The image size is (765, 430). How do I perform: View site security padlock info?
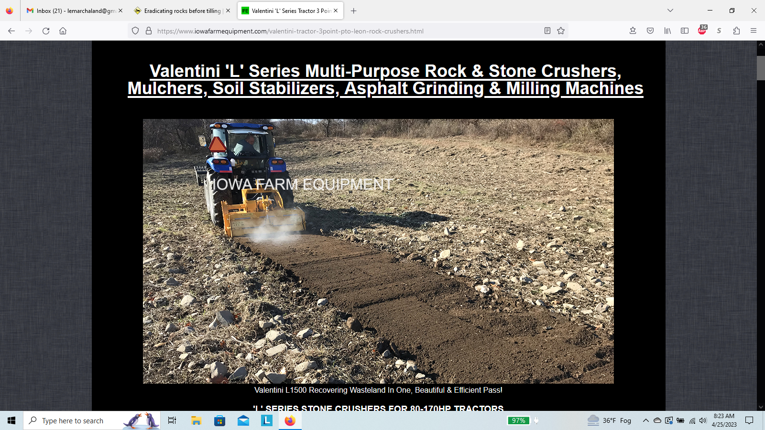pyautogui.click(x=149, y=31)
